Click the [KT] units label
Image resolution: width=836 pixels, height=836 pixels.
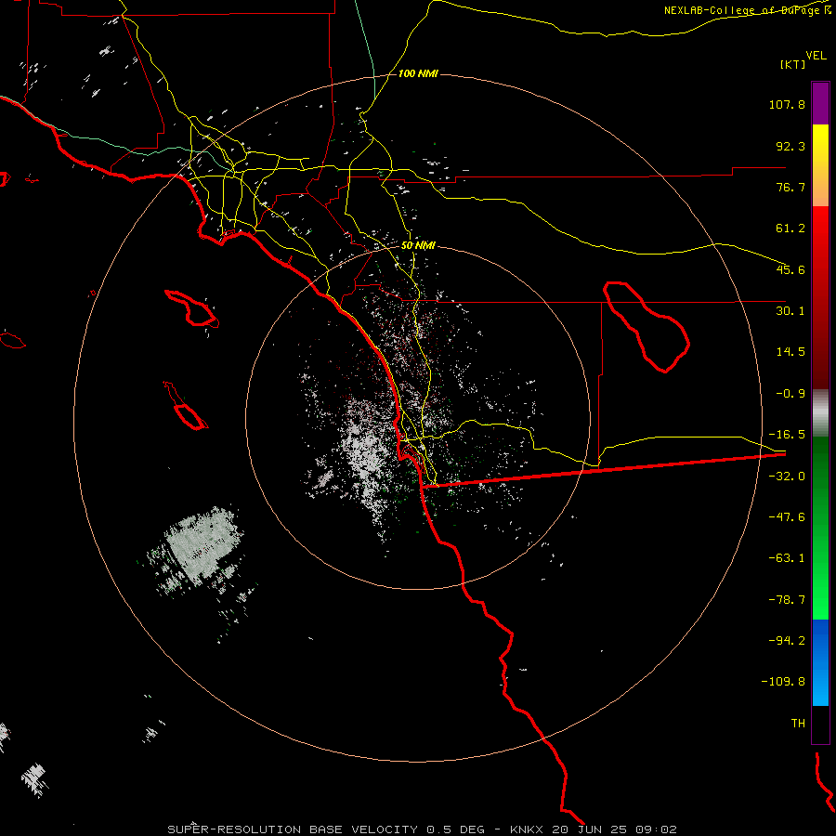coord(793,64)
